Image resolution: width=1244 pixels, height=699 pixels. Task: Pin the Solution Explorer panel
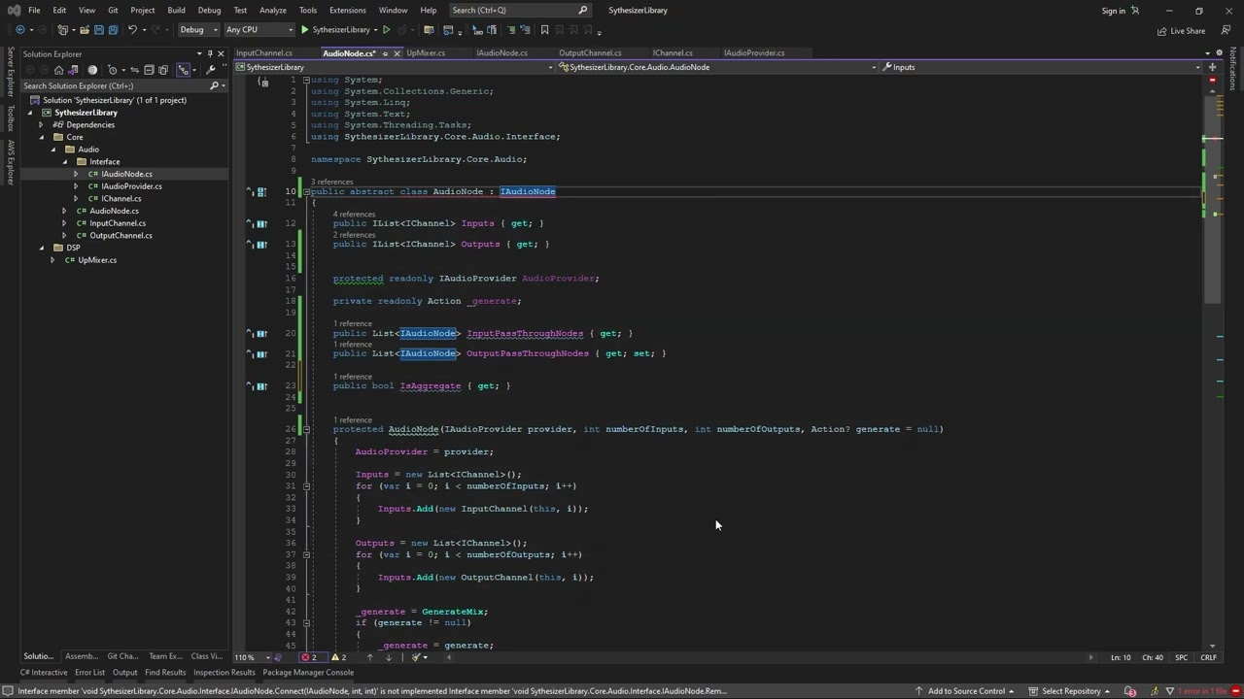click(x=210, y=54)
